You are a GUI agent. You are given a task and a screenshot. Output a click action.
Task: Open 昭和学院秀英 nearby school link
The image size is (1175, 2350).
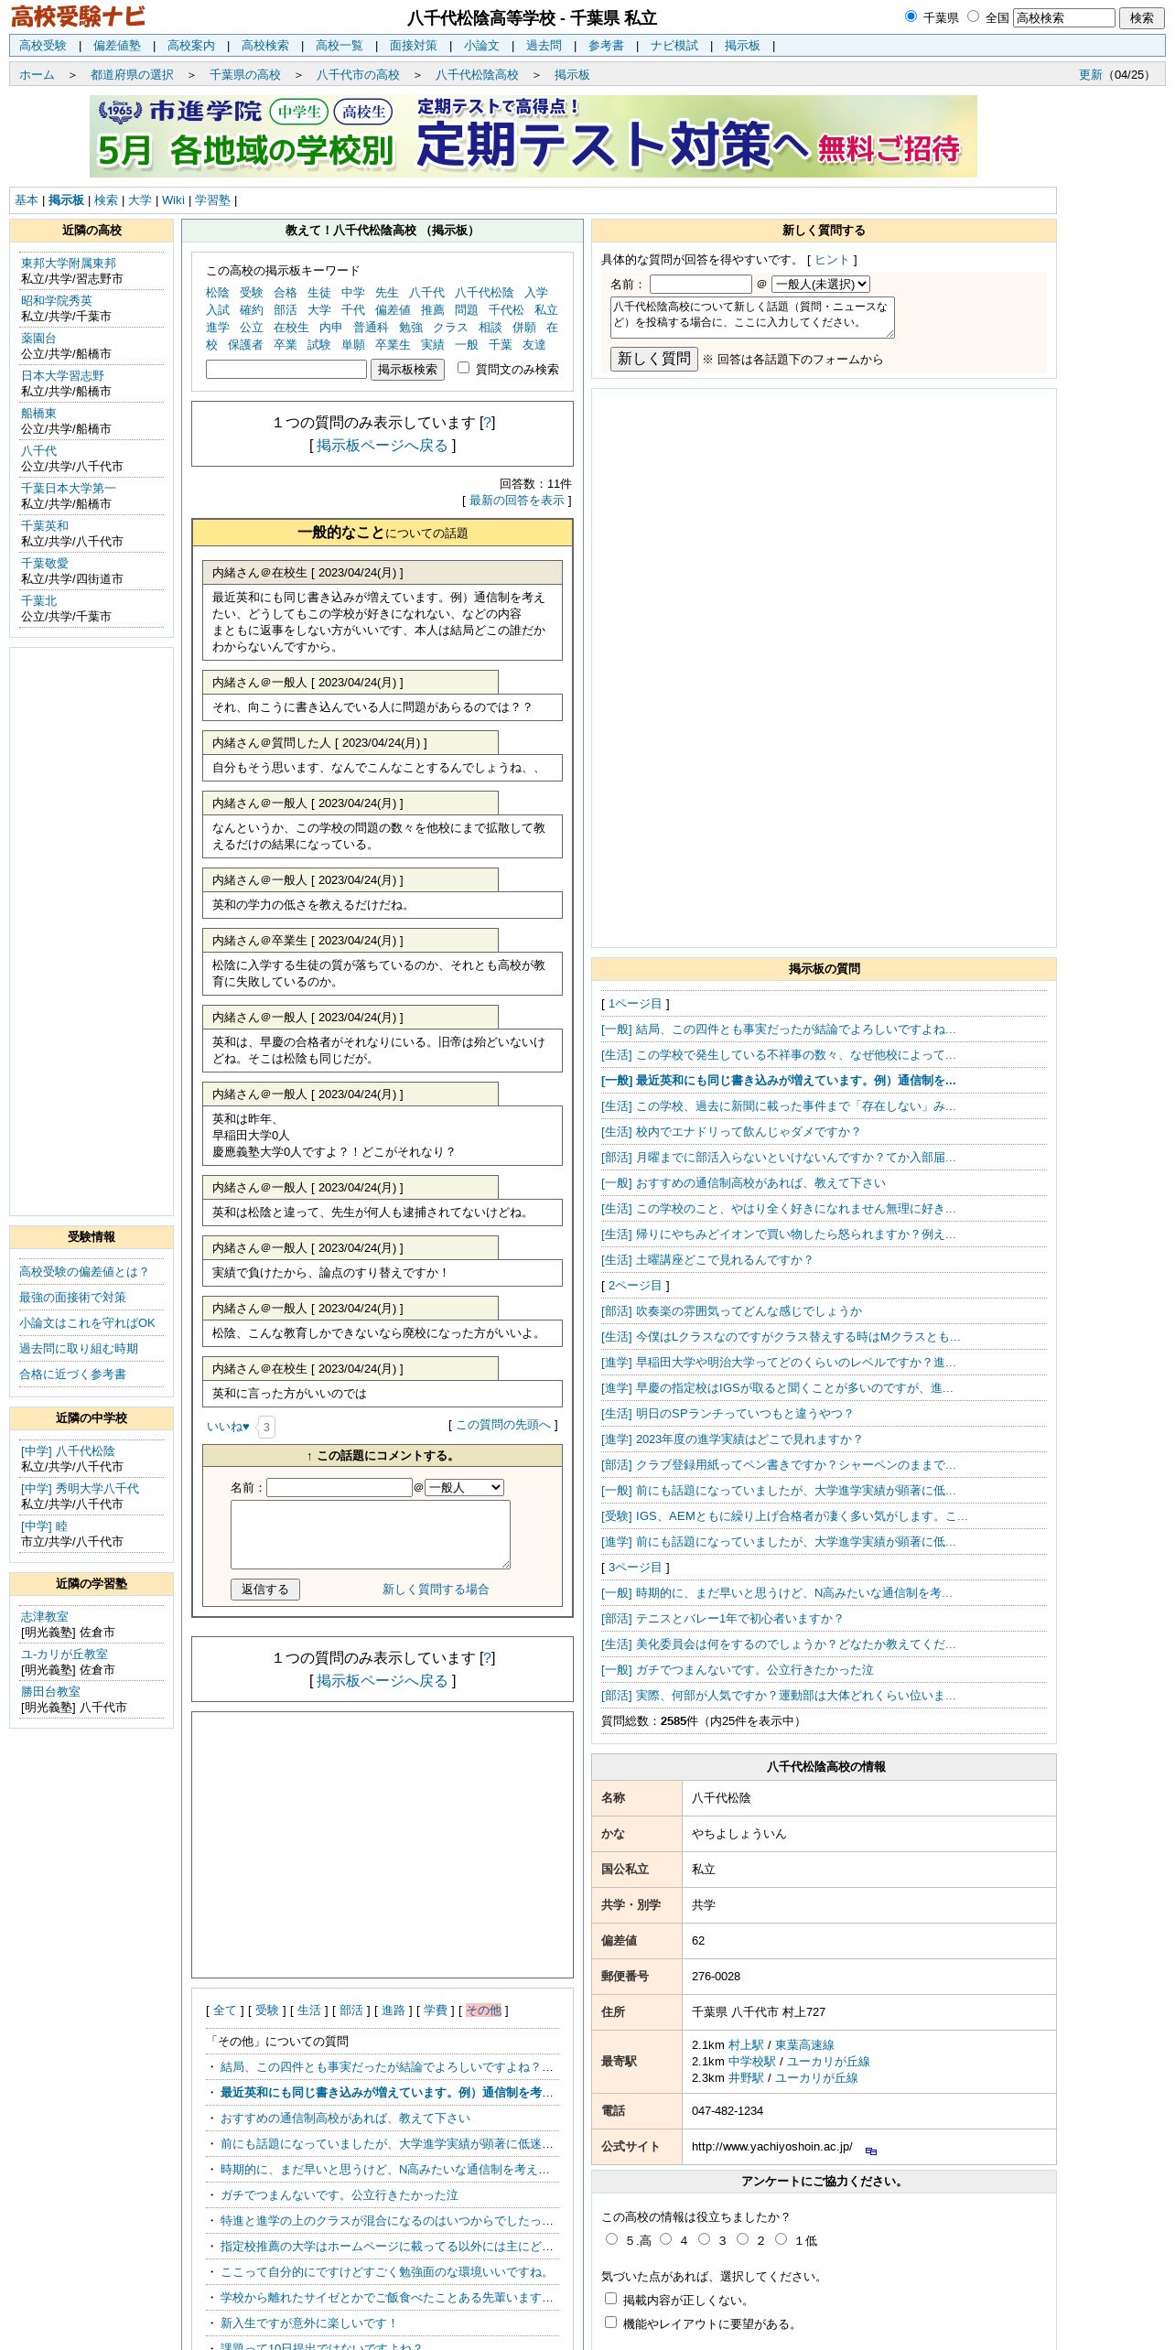pos(57,301)
